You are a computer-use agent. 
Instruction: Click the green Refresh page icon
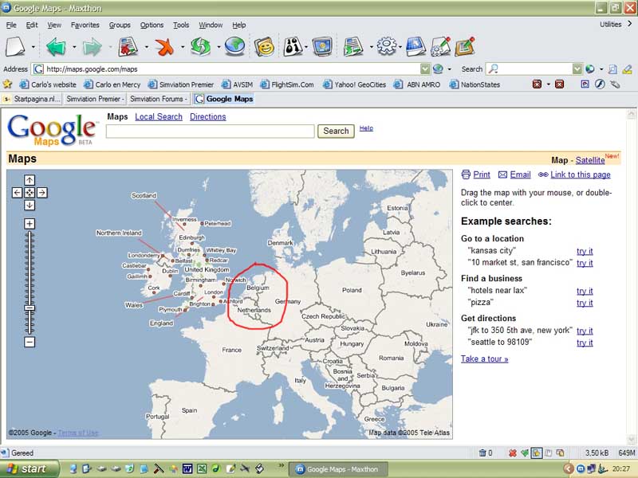pos(199,46)
